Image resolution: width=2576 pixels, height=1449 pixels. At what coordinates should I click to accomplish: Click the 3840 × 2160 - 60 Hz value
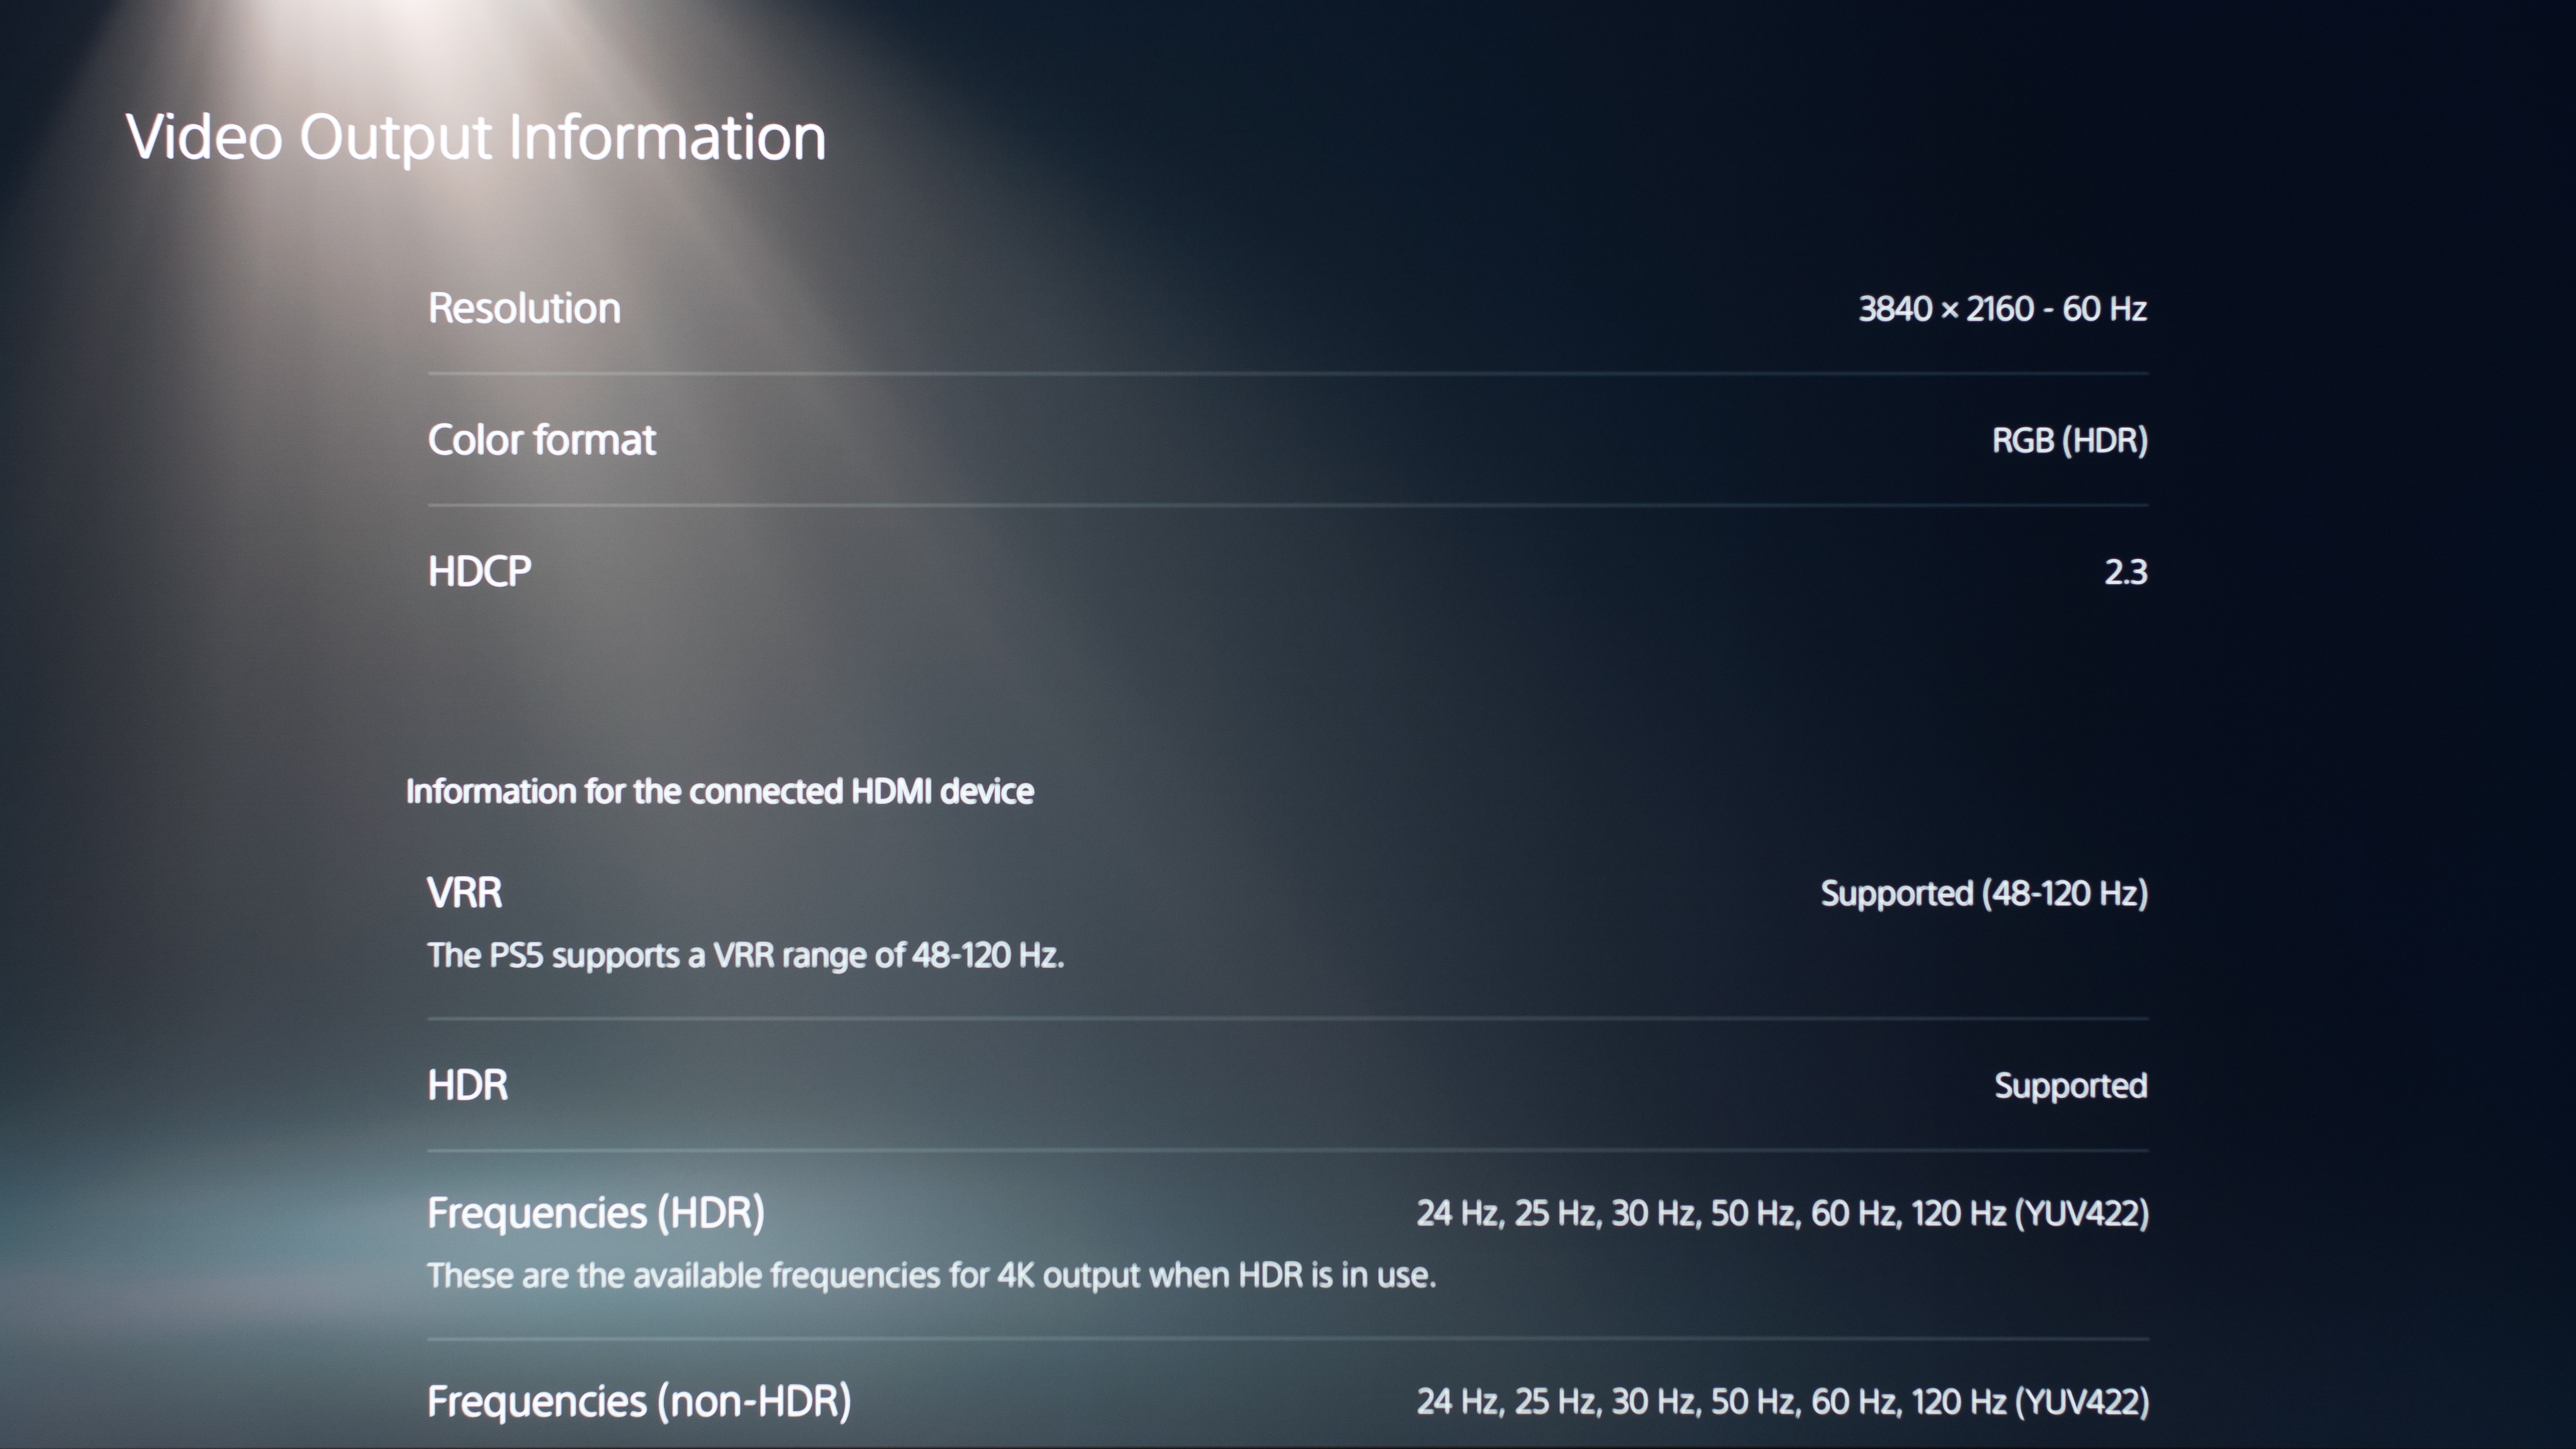tap(2002, 309)
